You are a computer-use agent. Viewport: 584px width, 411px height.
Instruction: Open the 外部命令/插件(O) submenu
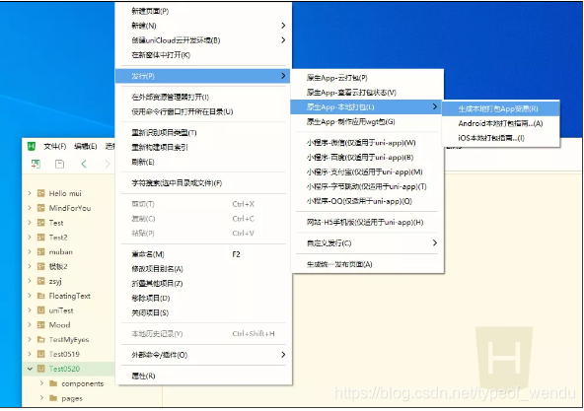coord(204,355)
